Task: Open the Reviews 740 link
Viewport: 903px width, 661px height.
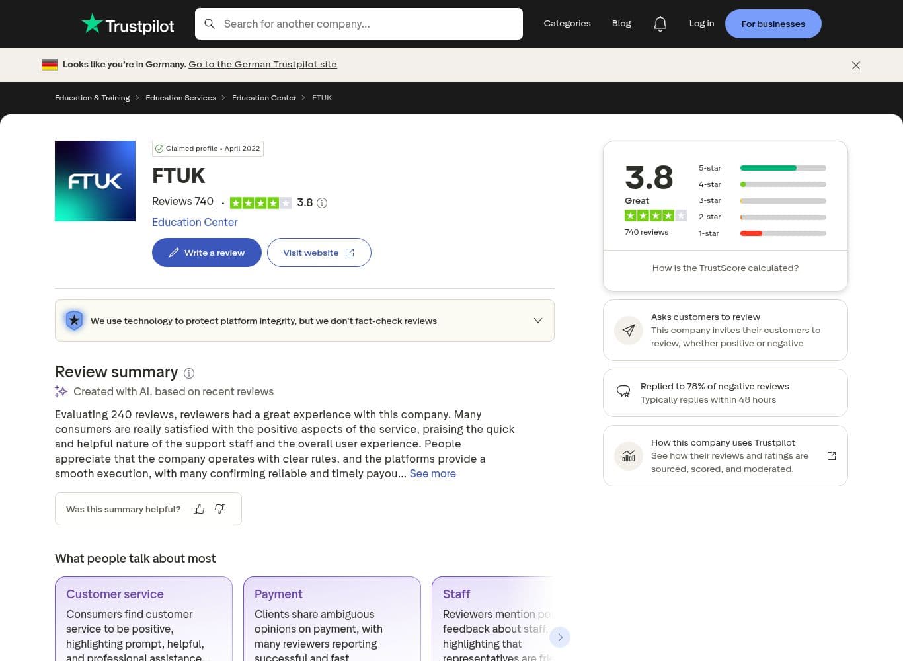Action: click(x=182, y=202)
